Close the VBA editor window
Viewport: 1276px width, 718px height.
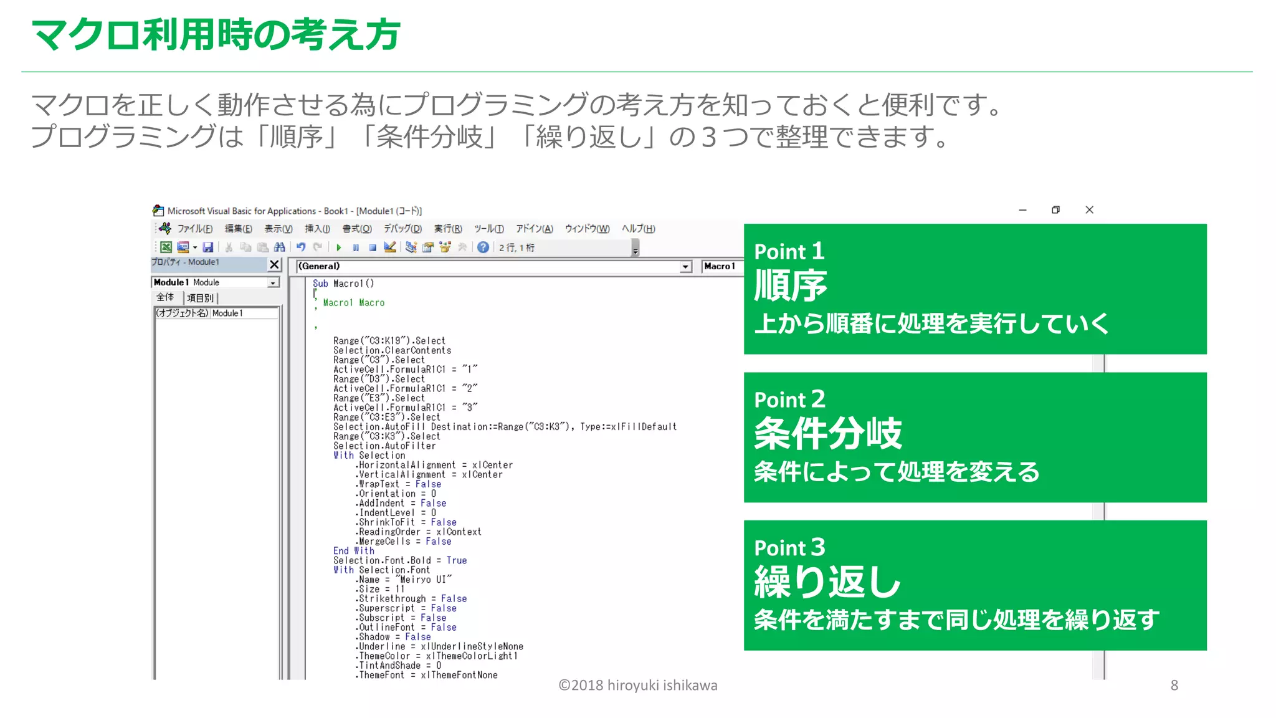tap(1089, 210)
